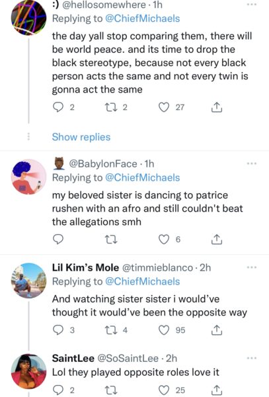Like the Lil Kim's Mole tweet with 95 likes
Image resolution: width=269 pixels, height=397 pixels.
[x=163, y=330]
